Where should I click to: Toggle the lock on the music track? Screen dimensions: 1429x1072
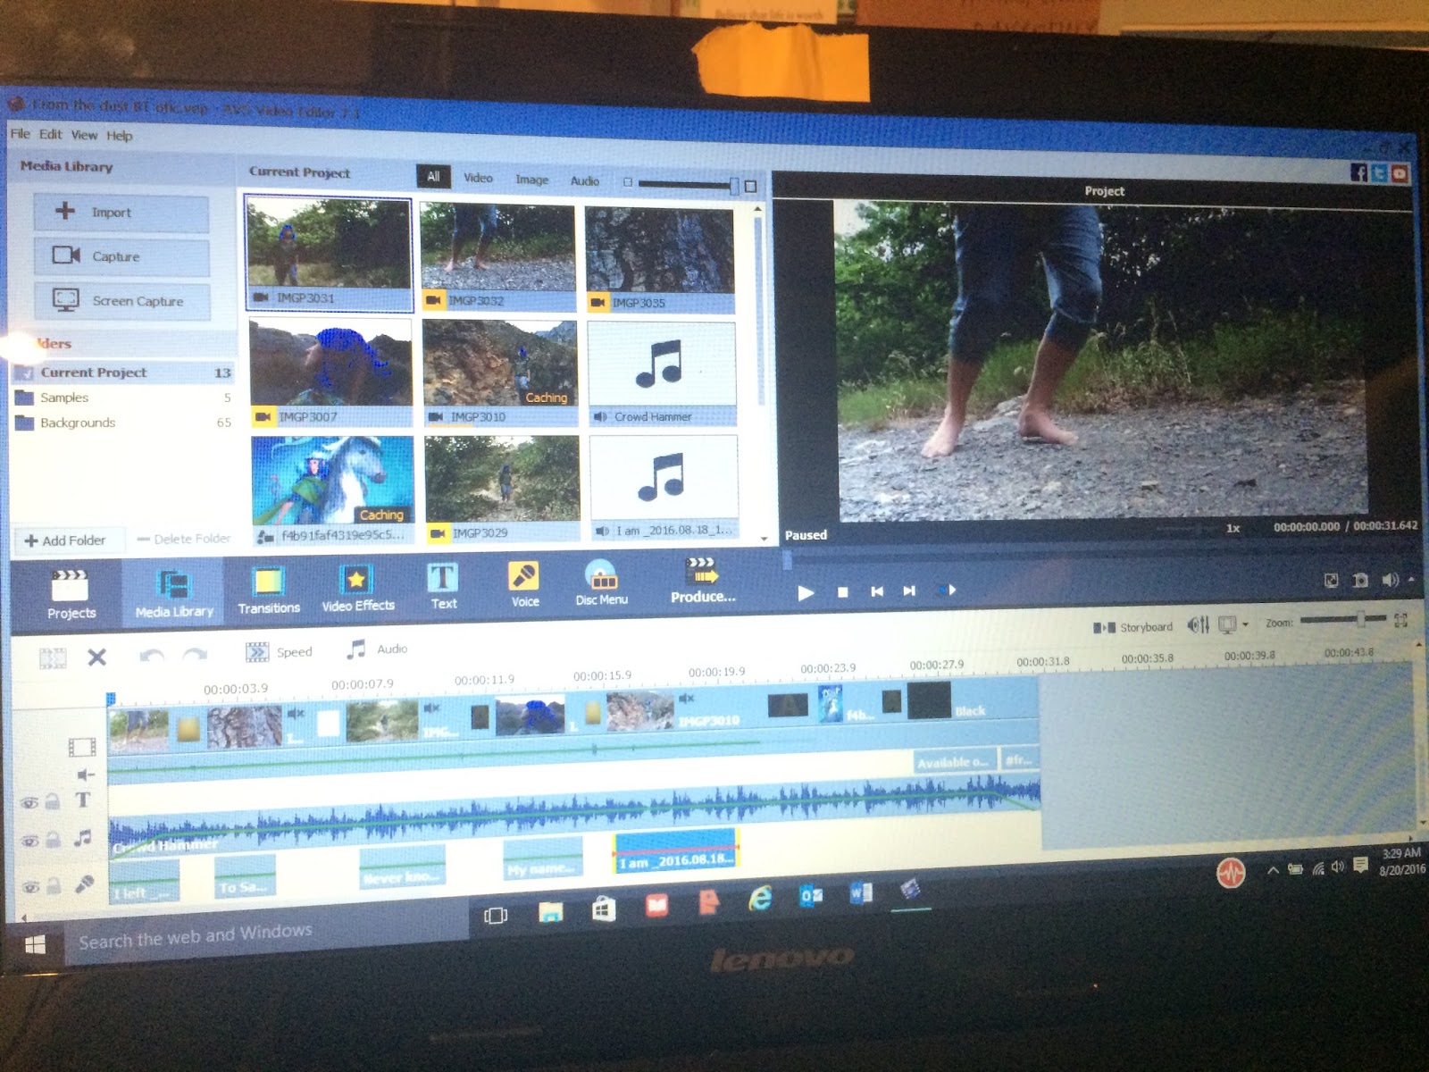coord(54,840)
